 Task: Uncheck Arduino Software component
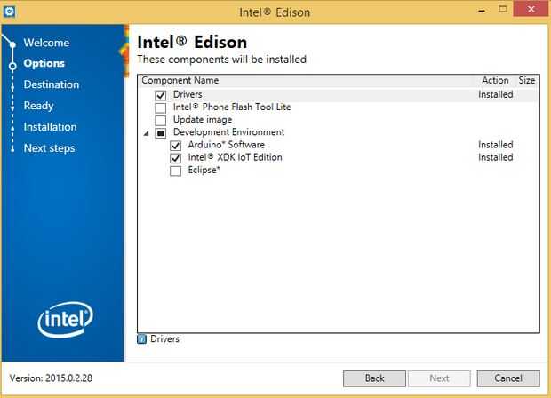(x=175, y=146)
